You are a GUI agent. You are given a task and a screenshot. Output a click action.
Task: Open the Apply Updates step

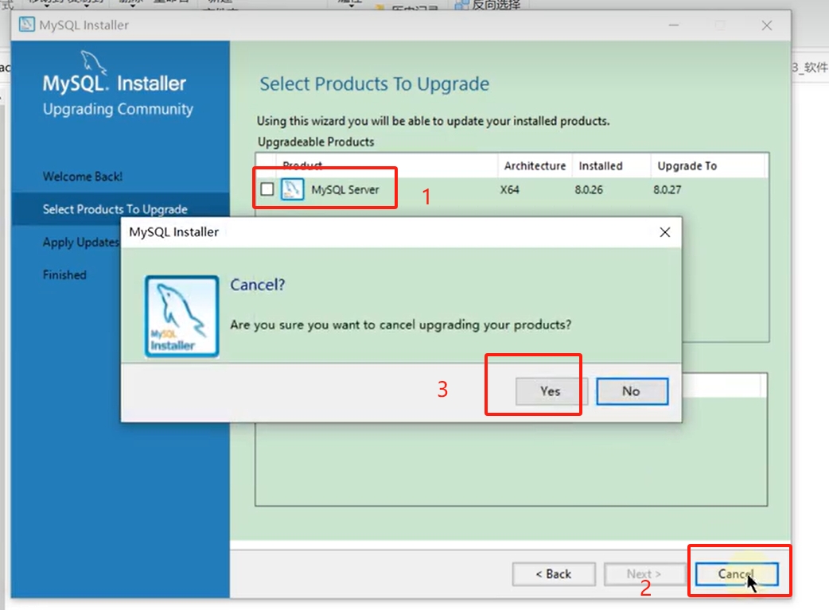coord(81,242)
